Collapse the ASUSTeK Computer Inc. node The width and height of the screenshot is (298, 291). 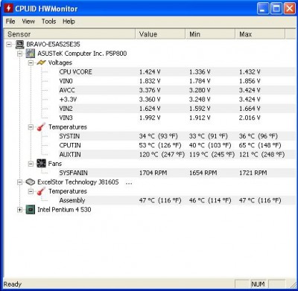[20, 54]
